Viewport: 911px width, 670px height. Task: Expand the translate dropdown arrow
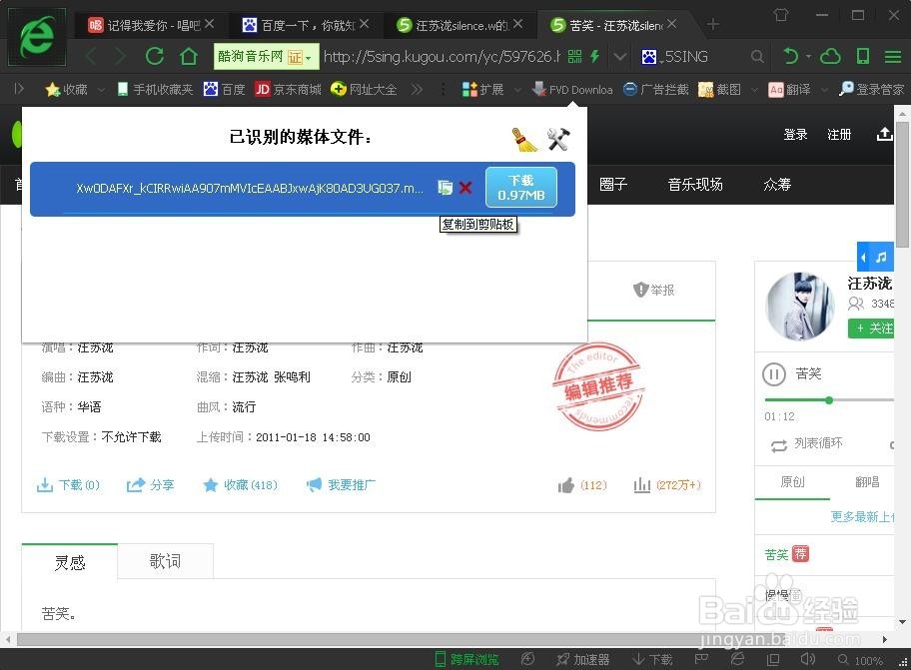click(824, 90)
